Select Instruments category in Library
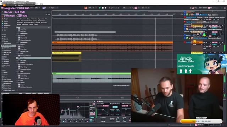 (x=7, y=43)
